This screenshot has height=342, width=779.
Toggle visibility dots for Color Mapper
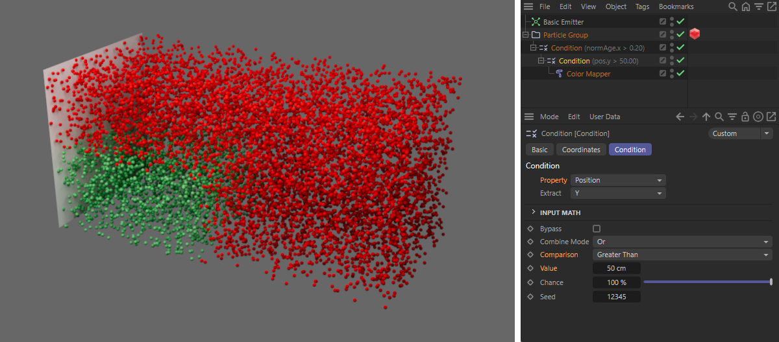[x=672, y=73]
